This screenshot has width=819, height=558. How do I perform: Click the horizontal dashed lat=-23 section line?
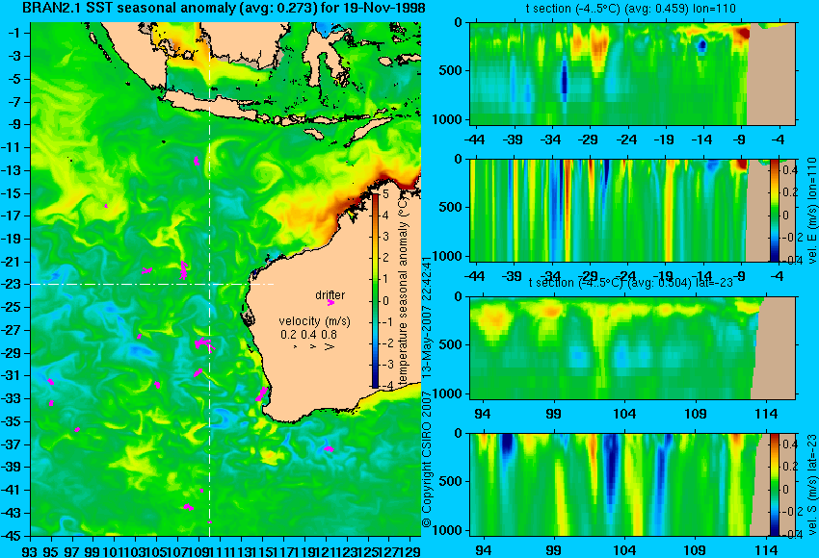click(152, 284)
